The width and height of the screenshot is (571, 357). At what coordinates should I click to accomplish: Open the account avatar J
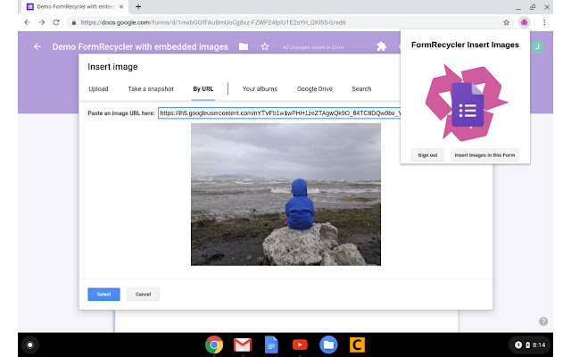tap(537, 46)
